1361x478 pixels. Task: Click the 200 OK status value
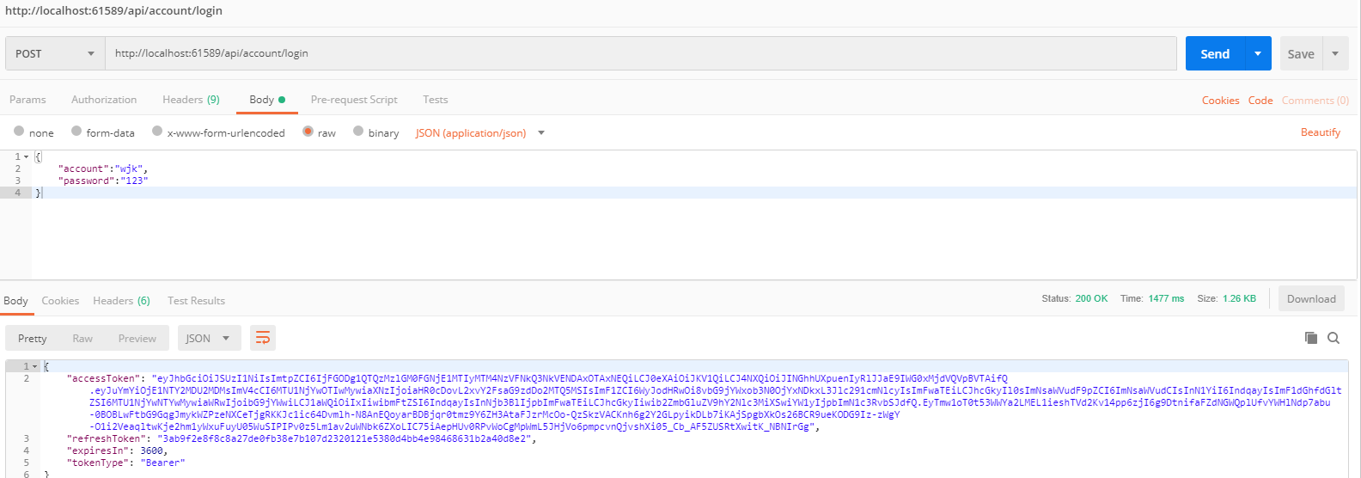pos(1091,299)
